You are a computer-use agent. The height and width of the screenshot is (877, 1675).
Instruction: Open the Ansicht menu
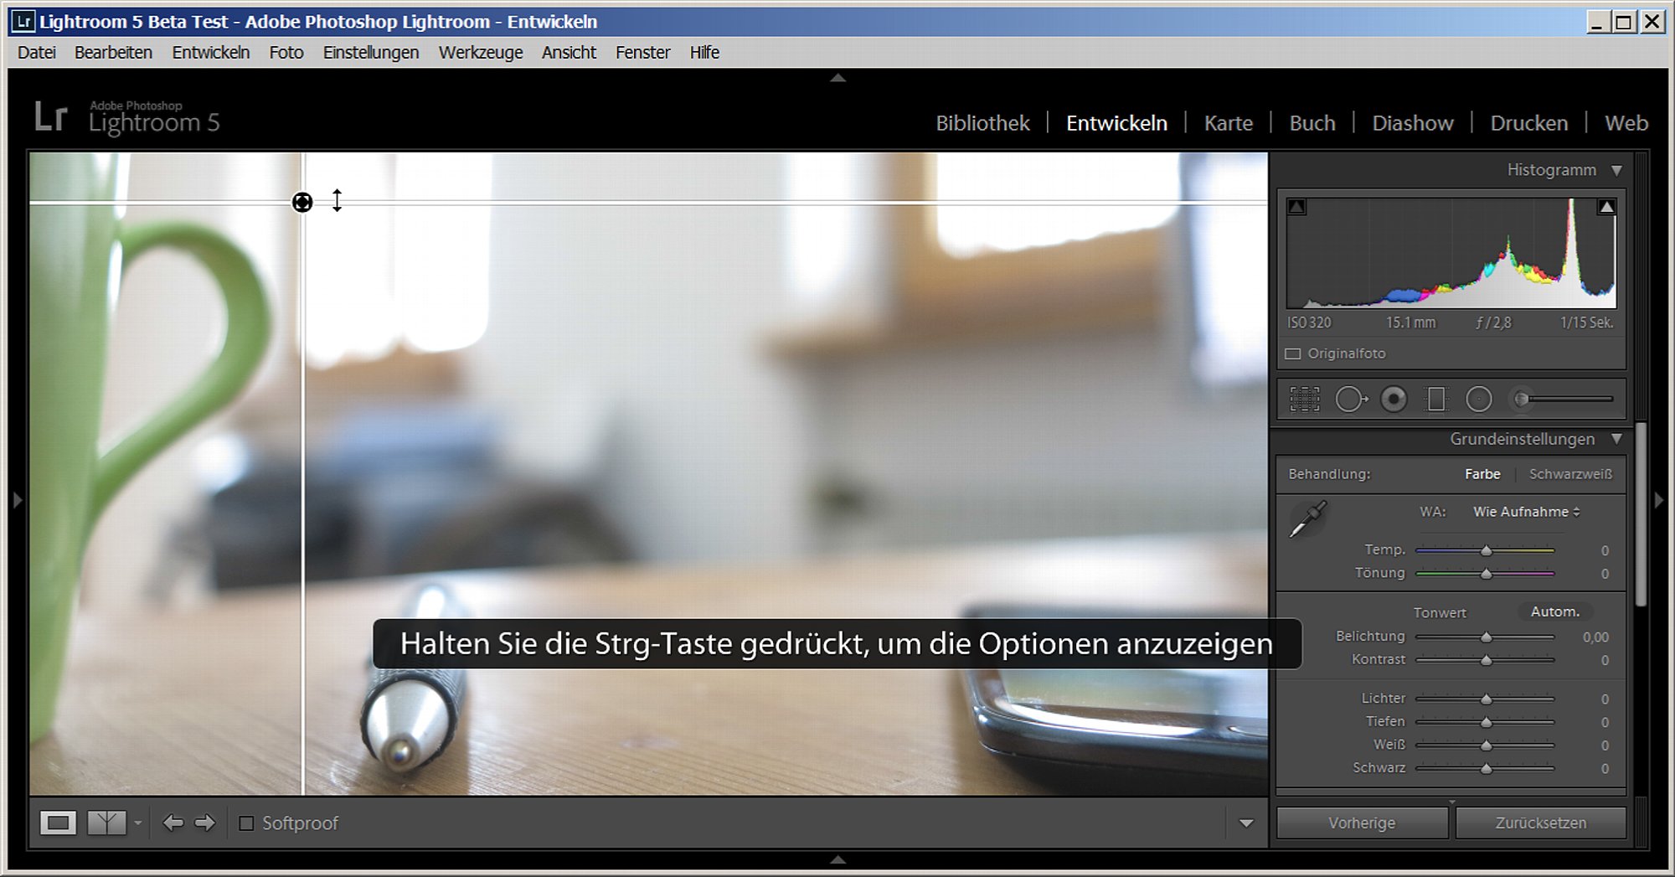pyautogui.click(x=569, y=53)
